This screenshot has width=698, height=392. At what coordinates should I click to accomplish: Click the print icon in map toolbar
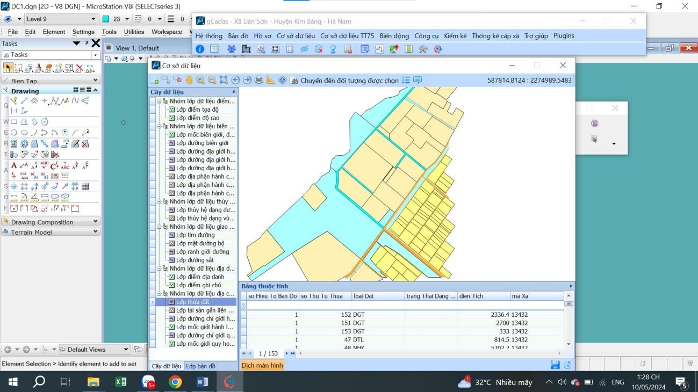click(258, 80)
